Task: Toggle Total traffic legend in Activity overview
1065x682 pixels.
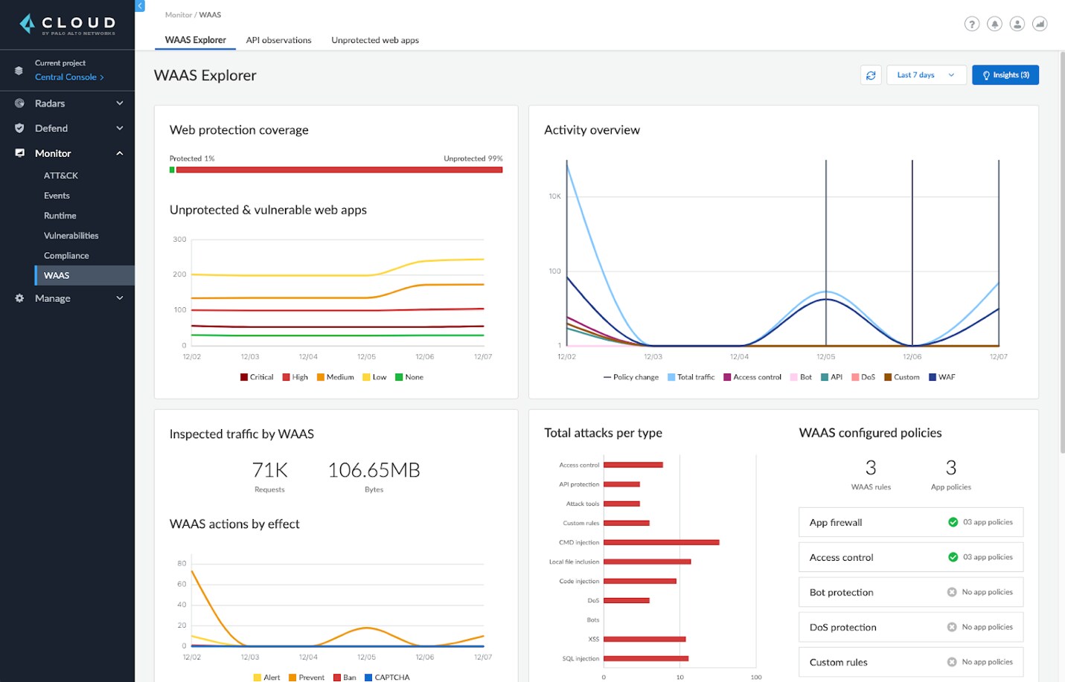Action: click(691, 377)
